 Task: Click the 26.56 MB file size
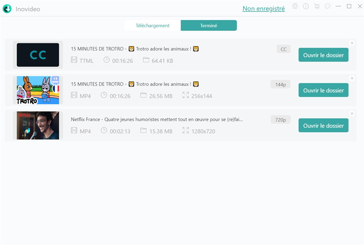[x=161, y=96]
